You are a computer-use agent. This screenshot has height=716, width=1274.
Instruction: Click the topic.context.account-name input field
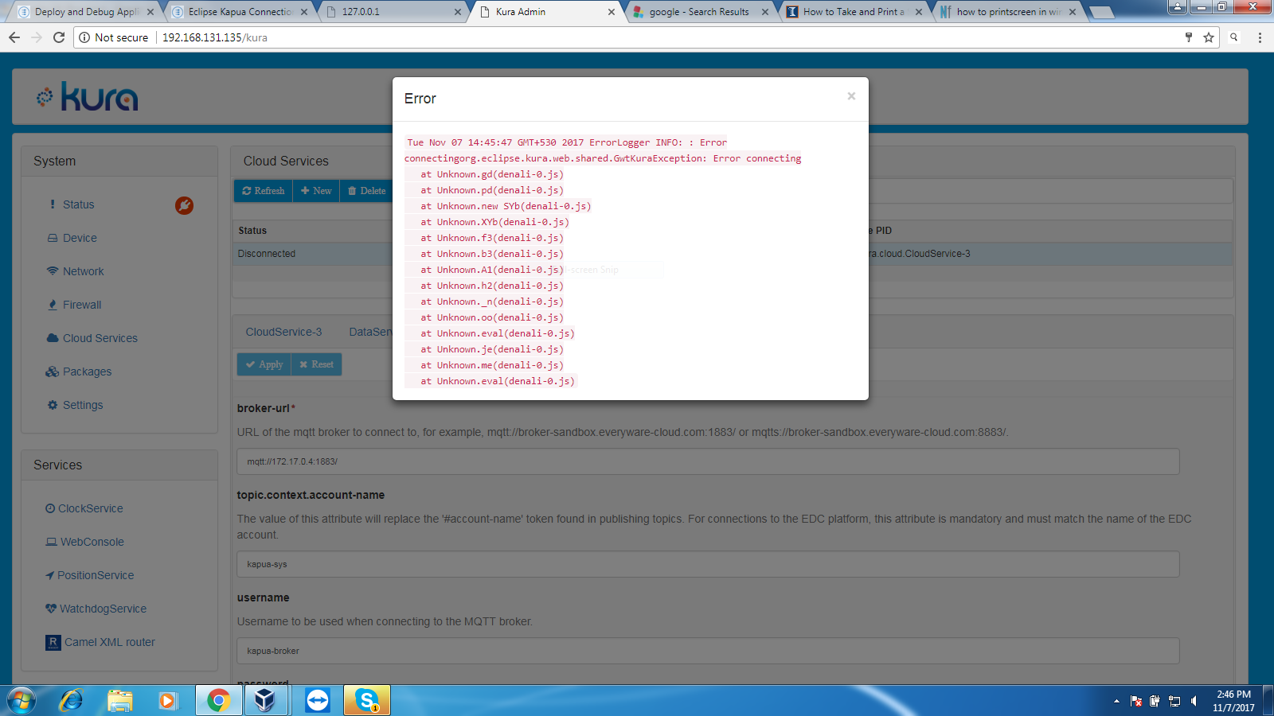click(708, 564)
